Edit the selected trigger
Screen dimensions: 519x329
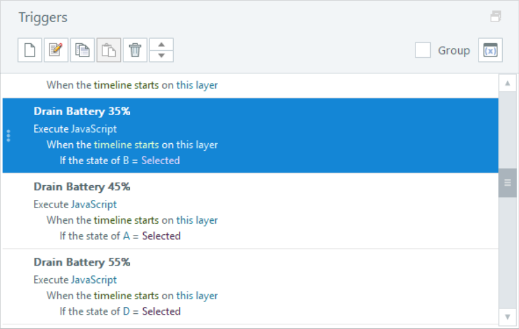pos(56,50)
